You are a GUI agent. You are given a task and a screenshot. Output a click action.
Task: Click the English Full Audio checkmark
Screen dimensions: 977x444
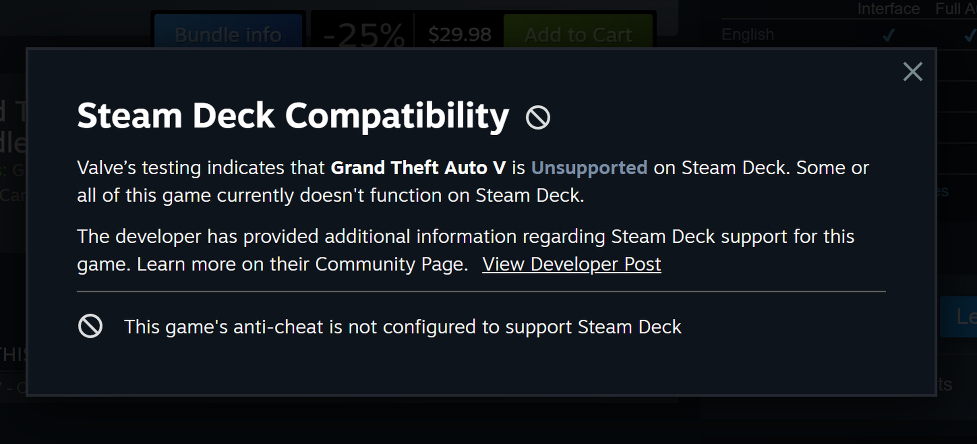(970, 35)
